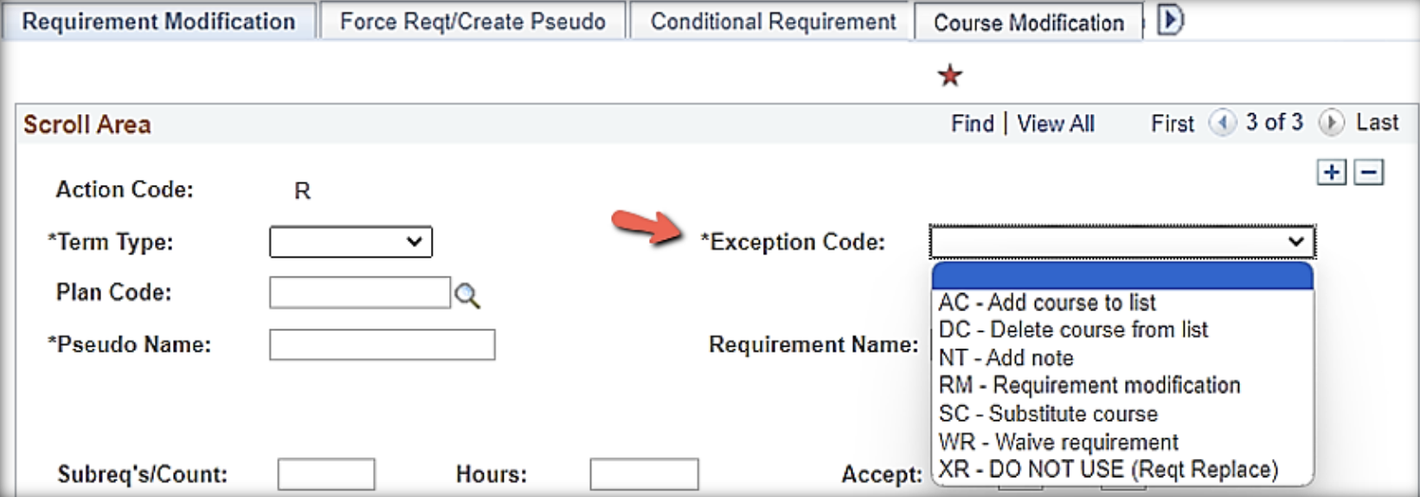The height and width of the screenshot is (497, 1420).
Task: Click the Find link
Action: pos(972,124)
